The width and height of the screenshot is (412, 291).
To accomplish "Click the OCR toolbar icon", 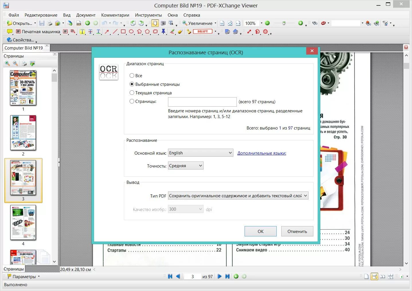I will click(79, 23).
